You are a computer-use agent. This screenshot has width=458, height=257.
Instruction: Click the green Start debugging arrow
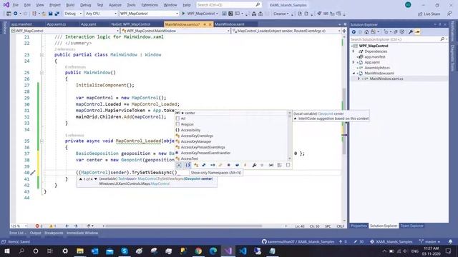click(183, 14)
